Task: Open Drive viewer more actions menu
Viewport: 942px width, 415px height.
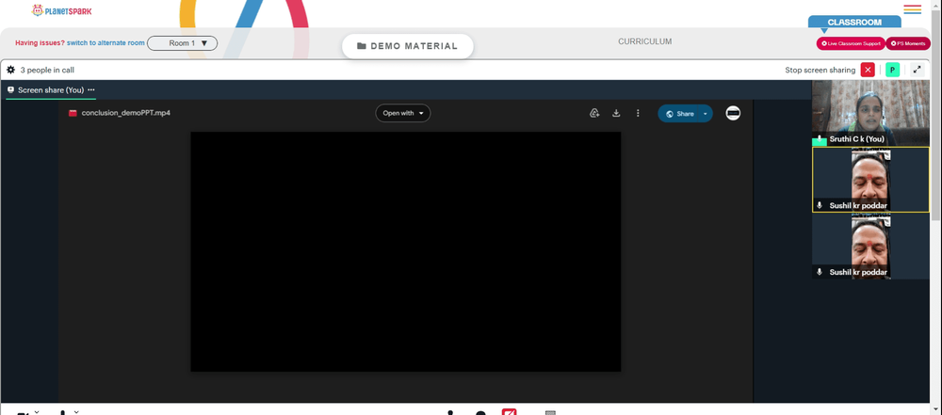Action: [638, 113]
